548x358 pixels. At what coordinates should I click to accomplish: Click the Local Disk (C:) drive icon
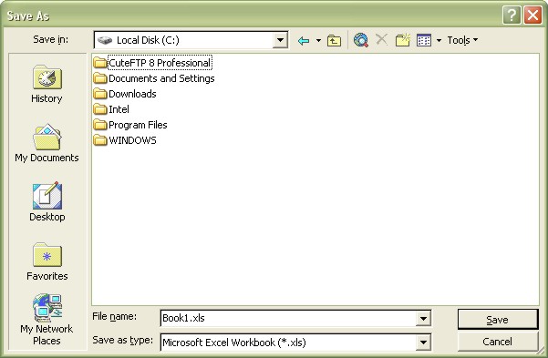(105, 40)
